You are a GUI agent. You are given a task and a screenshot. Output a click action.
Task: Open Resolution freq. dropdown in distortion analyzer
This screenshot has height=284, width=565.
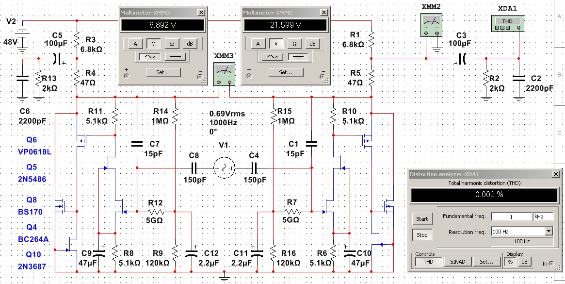549,231
